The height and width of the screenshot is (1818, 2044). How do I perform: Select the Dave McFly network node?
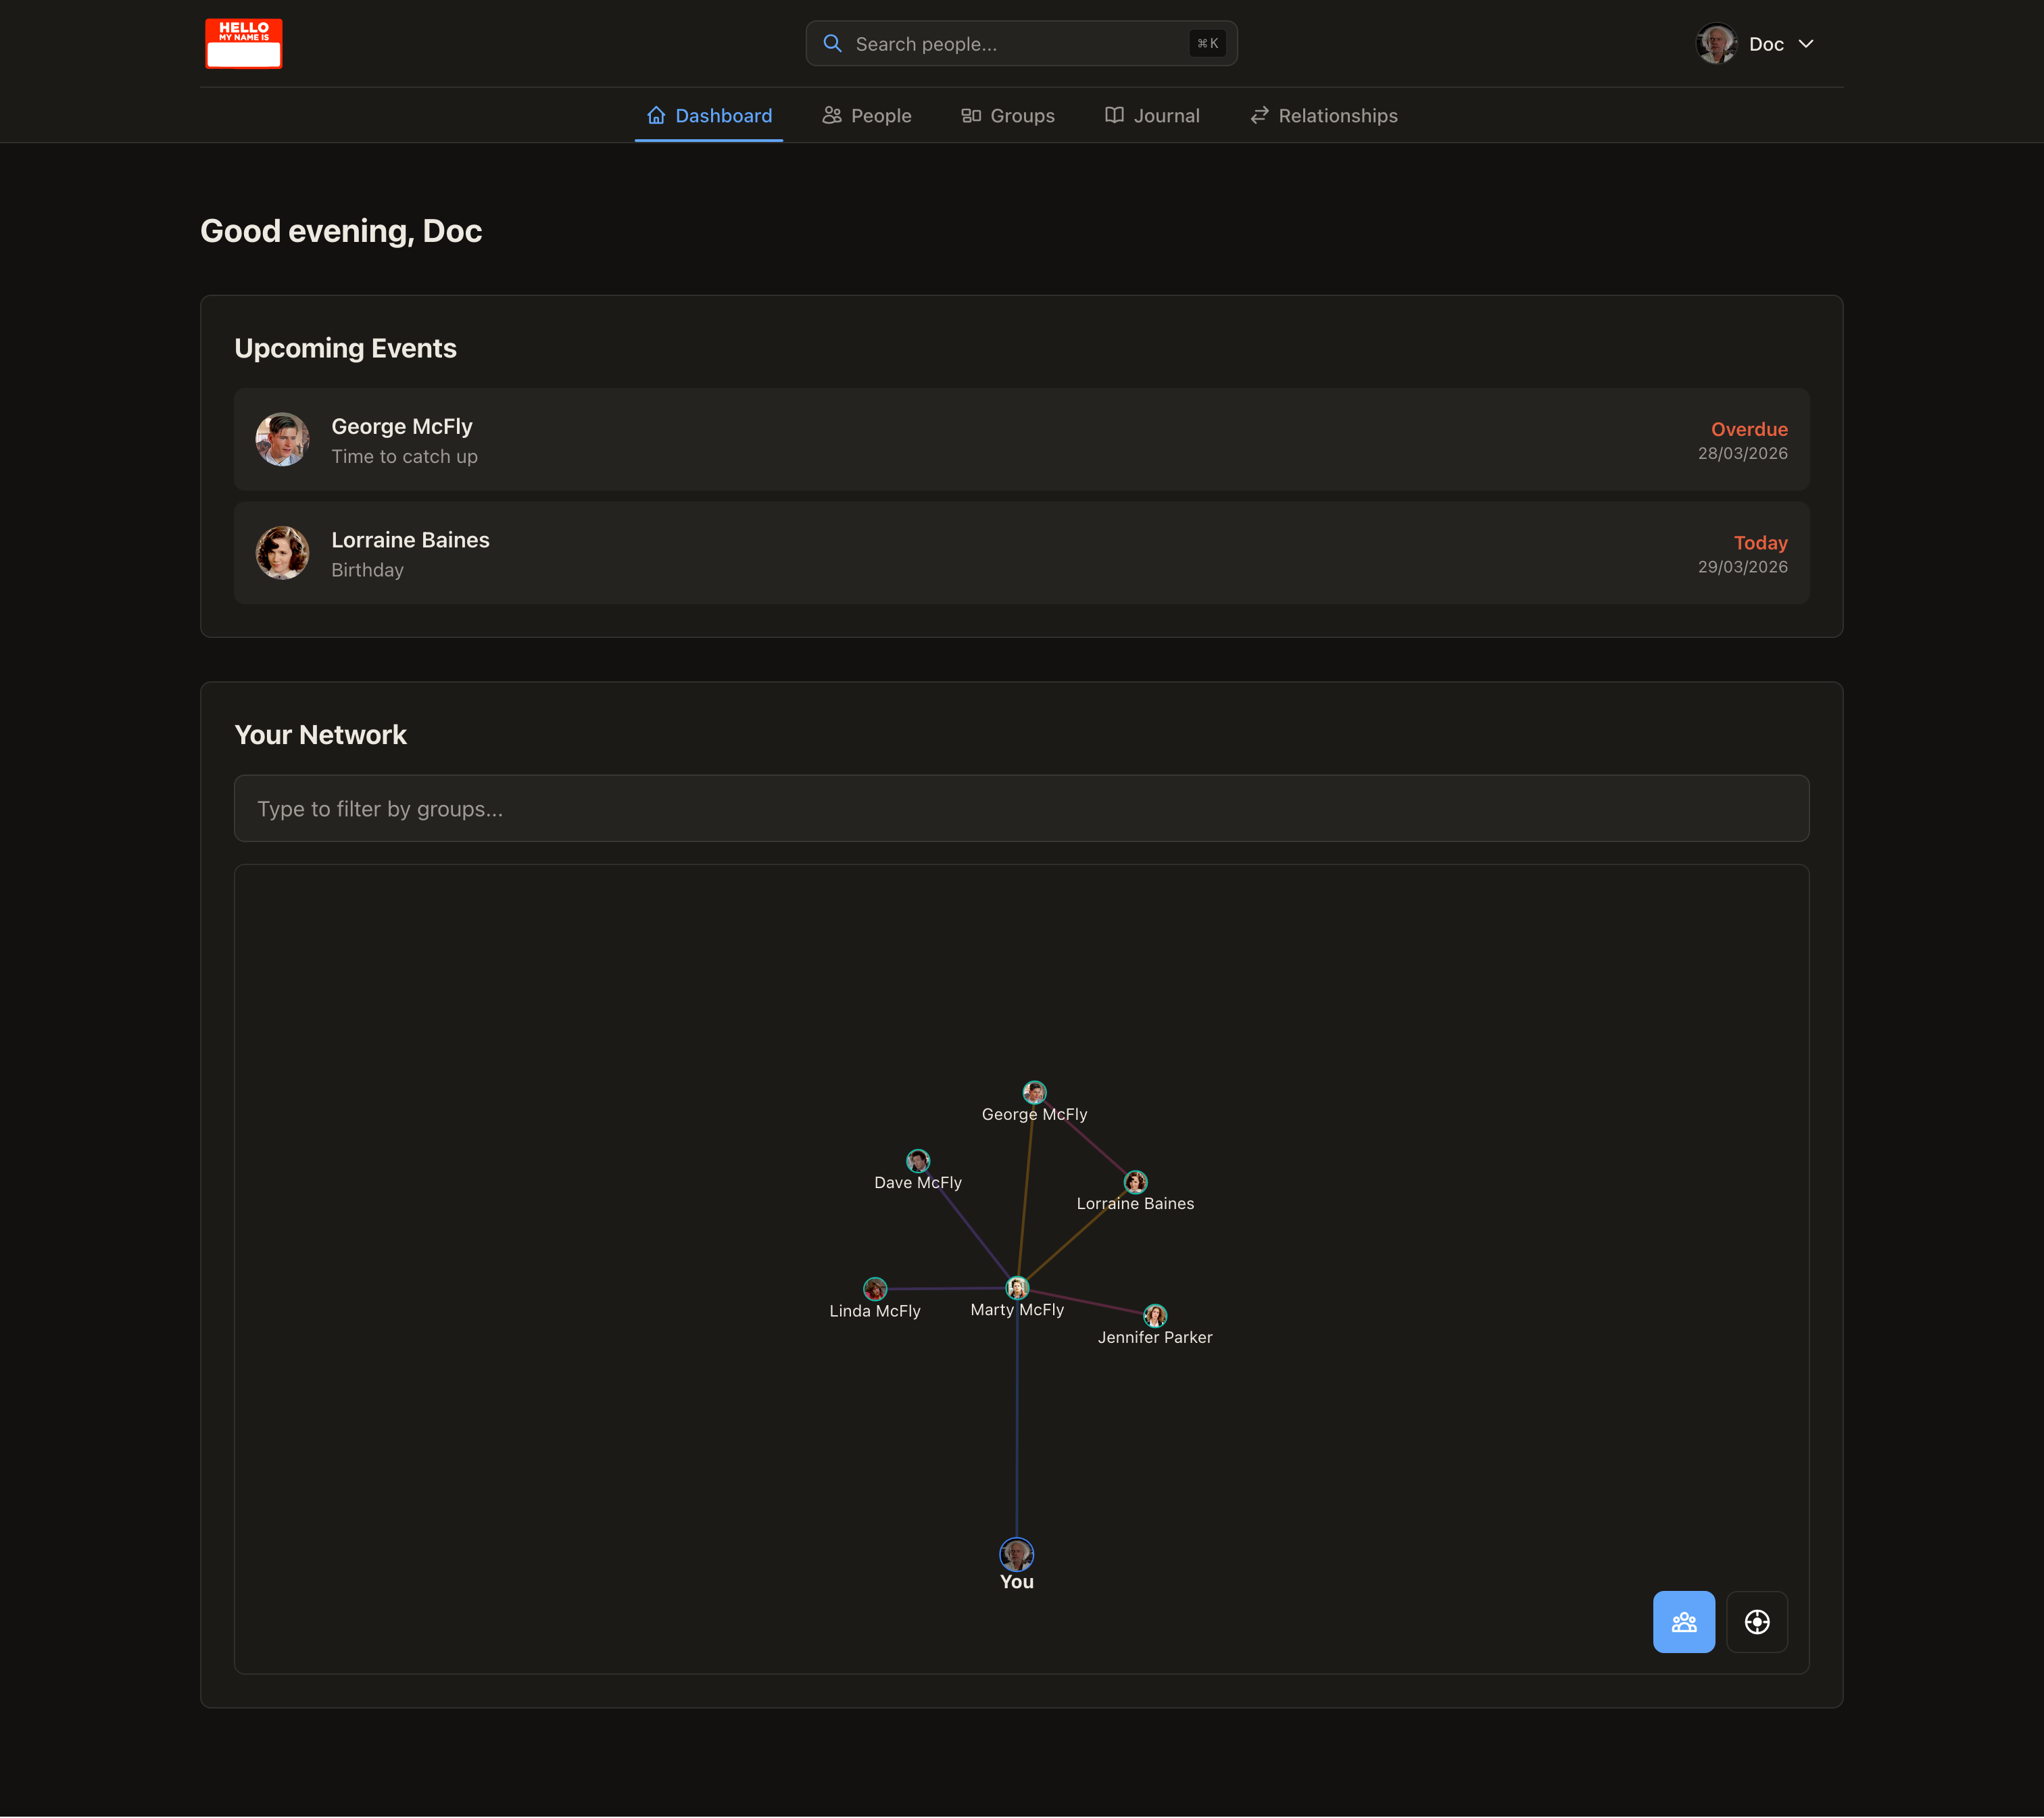[x=918, y=1161]
